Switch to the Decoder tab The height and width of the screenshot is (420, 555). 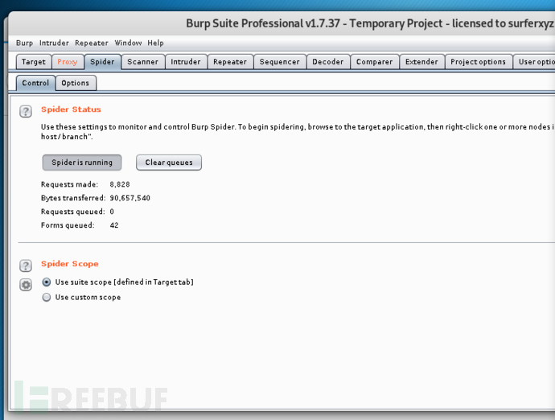tap(327, 62)
